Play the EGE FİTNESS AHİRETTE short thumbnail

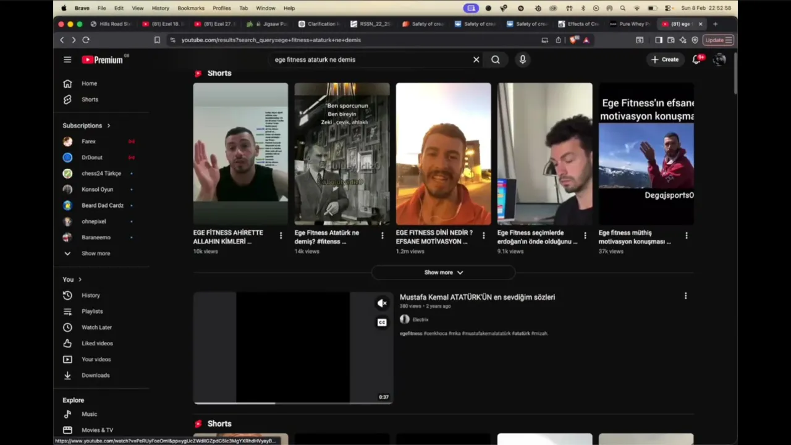click(240, 154)
